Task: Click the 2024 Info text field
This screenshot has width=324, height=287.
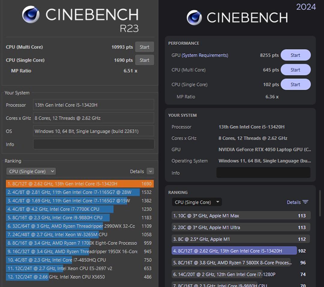Action: [263, 173]
